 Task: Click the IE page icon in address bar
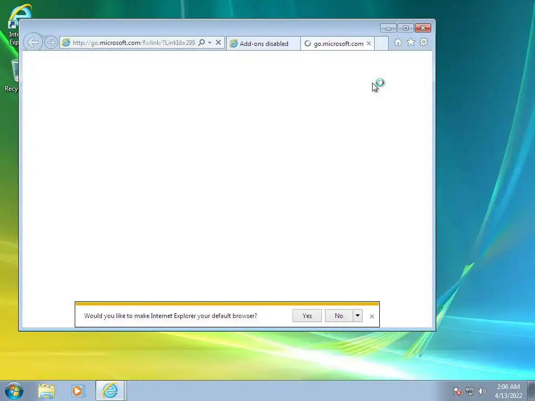[66, 43]
